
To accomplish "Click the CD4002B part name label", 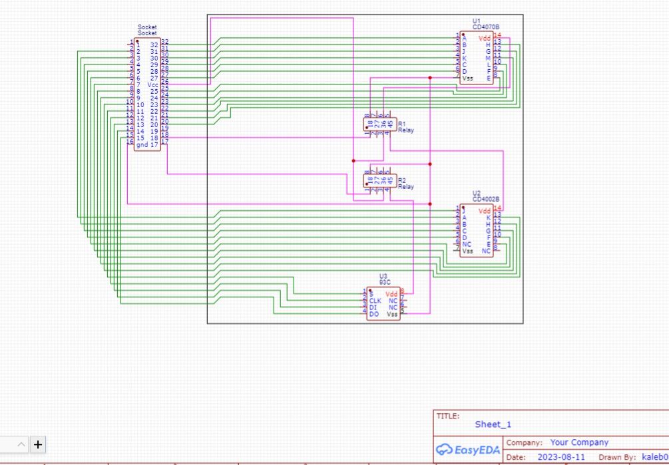I will coord(486,199).
